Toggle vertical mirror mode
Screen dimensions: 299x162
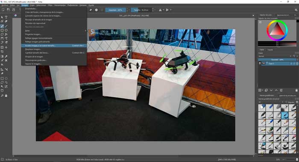[167, 10]
